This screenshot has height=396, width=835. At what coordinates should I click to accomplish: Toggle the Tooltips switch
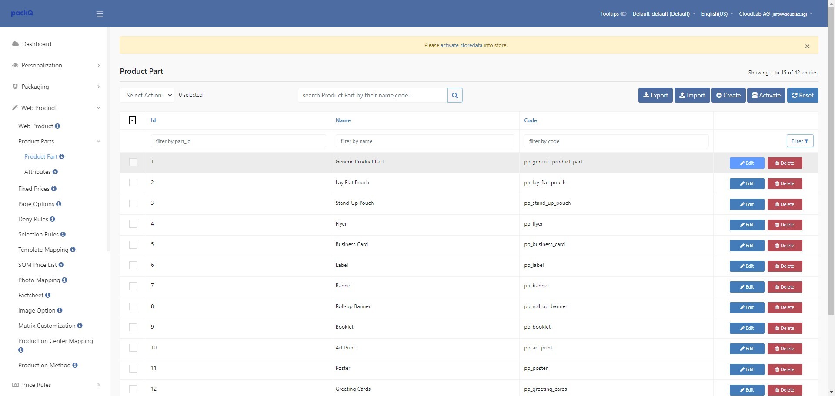[x=623, y=14]
